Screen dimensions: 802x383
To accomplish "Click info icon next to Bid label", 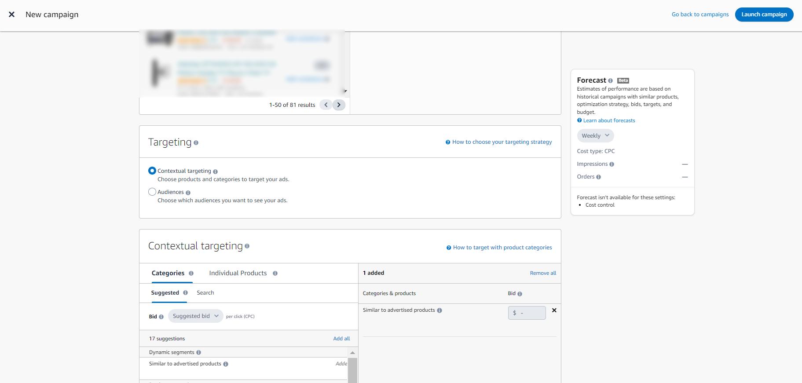I will (x=161, y=317).
